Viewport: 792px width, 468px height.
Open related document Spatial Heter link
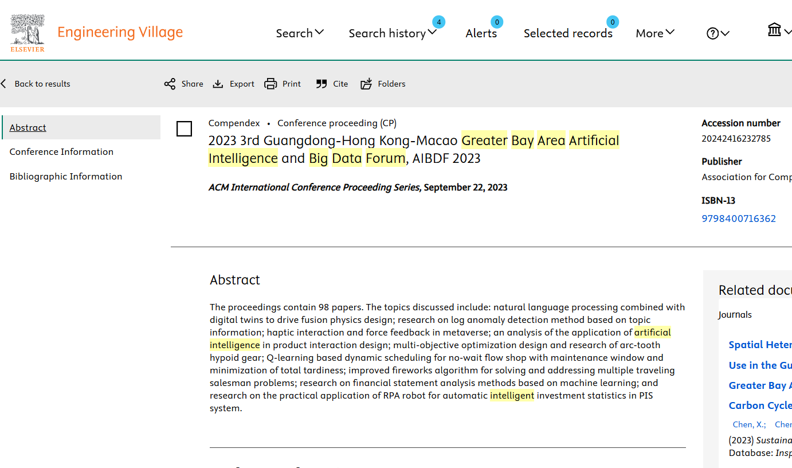(x=760, y=345)
